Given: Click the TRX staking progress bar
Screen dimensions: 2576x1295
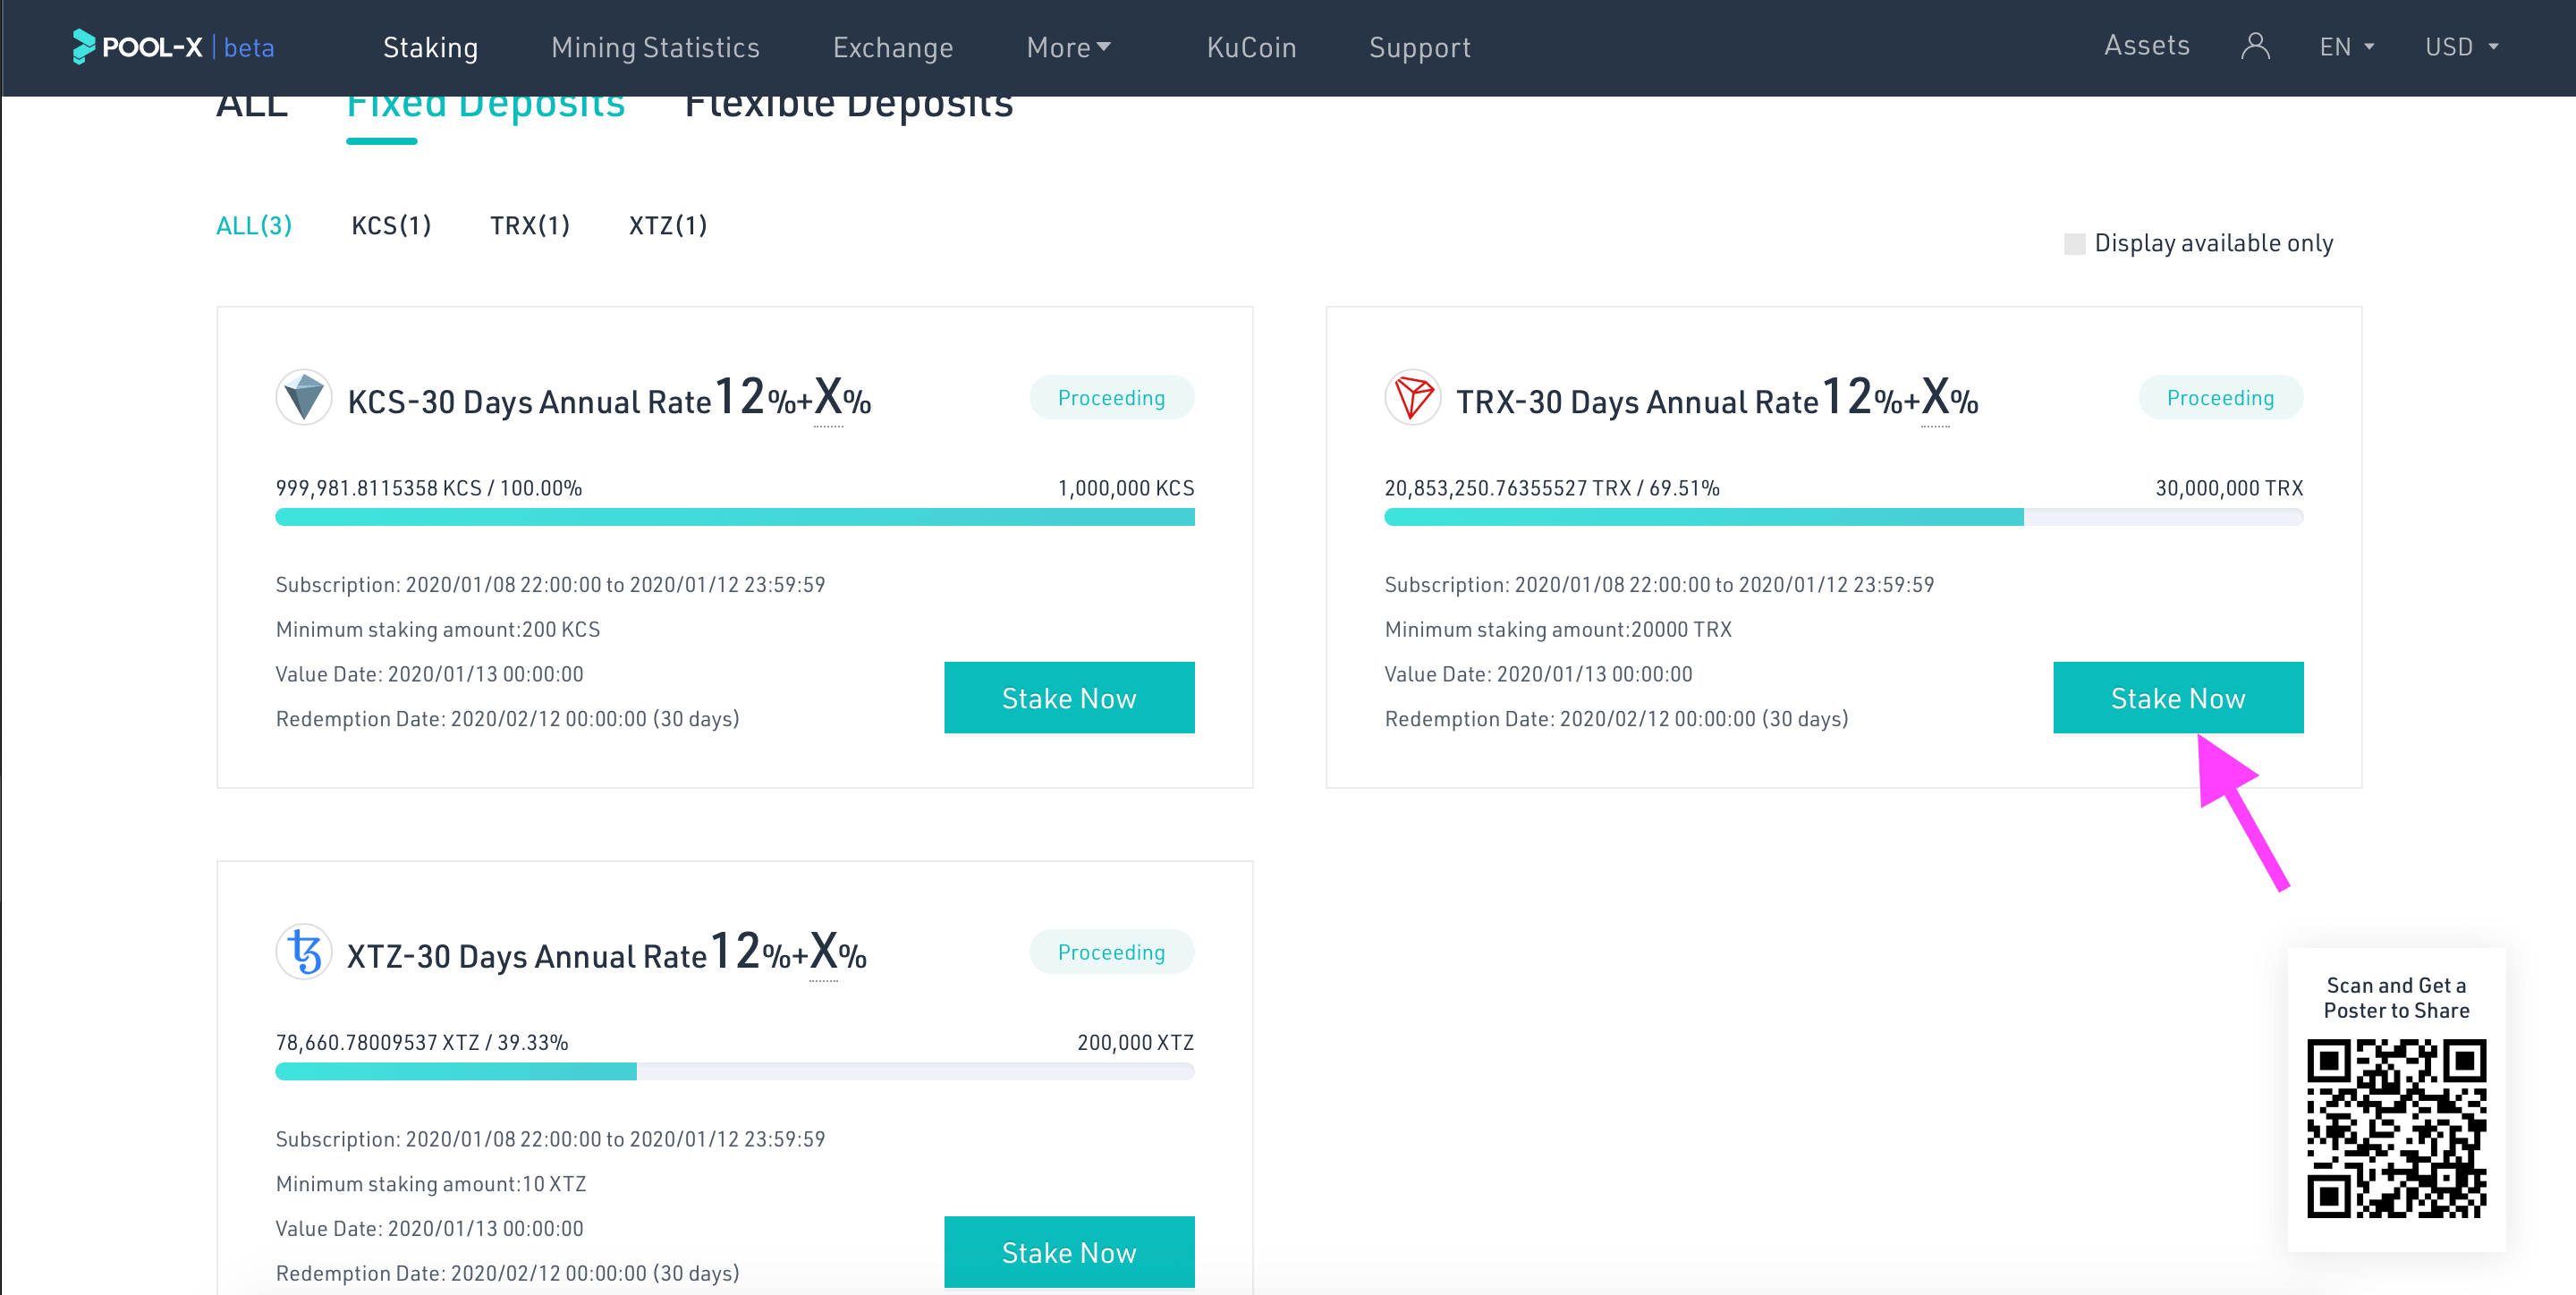Looking at the screenshot, I should [x=1844, y=517].
